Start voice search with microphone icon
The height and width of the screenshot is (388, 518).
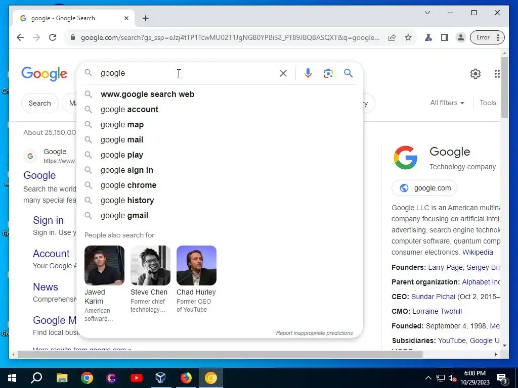coord(308,73)
